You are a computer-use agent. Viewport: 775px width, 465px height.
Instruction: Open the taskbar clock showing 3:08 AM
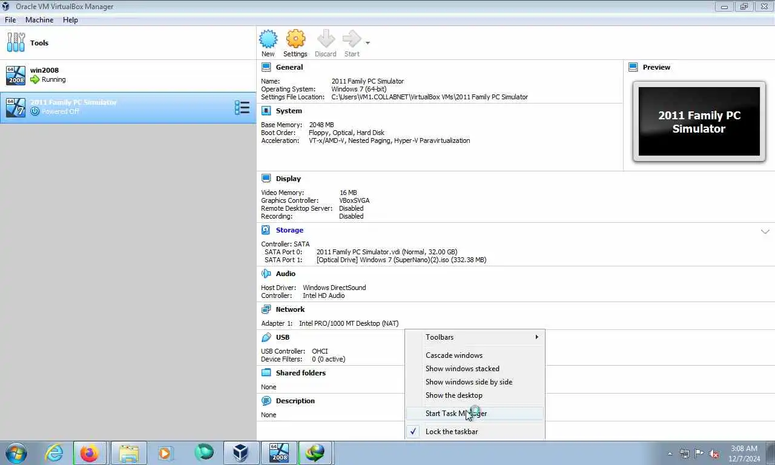[744, 453]
